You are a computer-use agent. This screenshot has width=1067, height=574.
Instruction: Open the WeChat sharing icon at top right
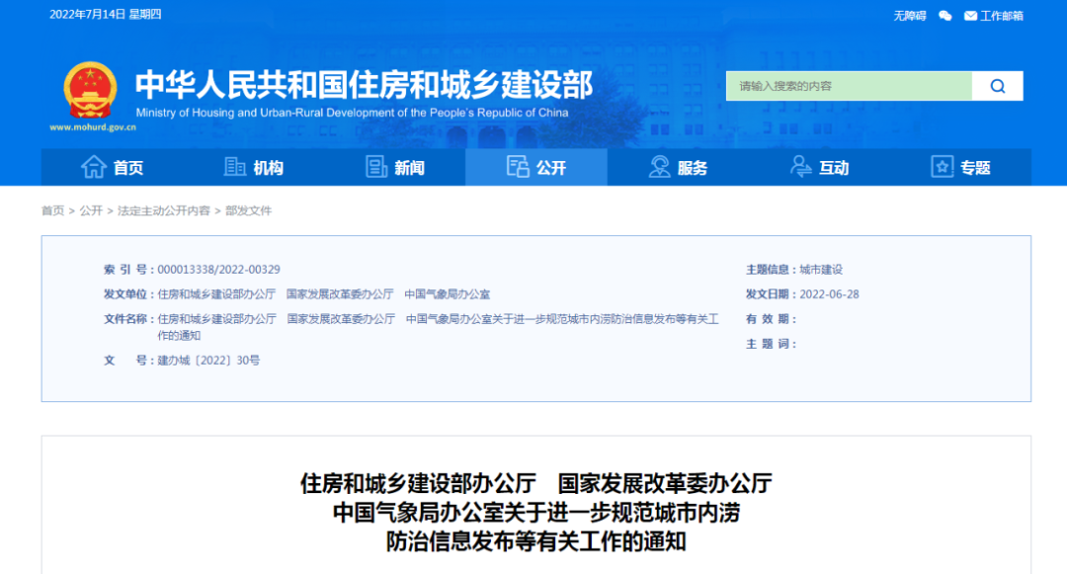[x=945, y=15]
